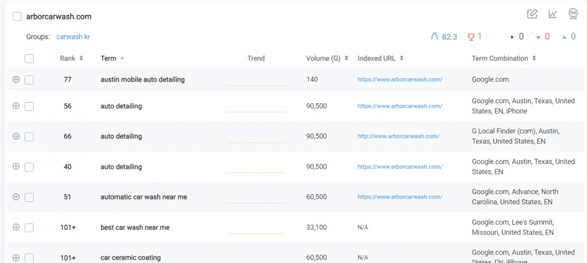Image resolution: width=587 pixels, height=263 pixels.
Task: Click the black right arrow unchanged indicator
Action: pos(512,37)
